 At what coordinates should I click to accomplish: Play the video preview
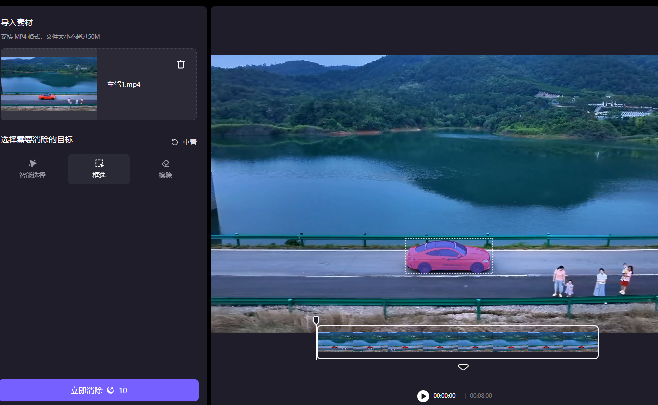pyautogui.click(x=423, y=396)
